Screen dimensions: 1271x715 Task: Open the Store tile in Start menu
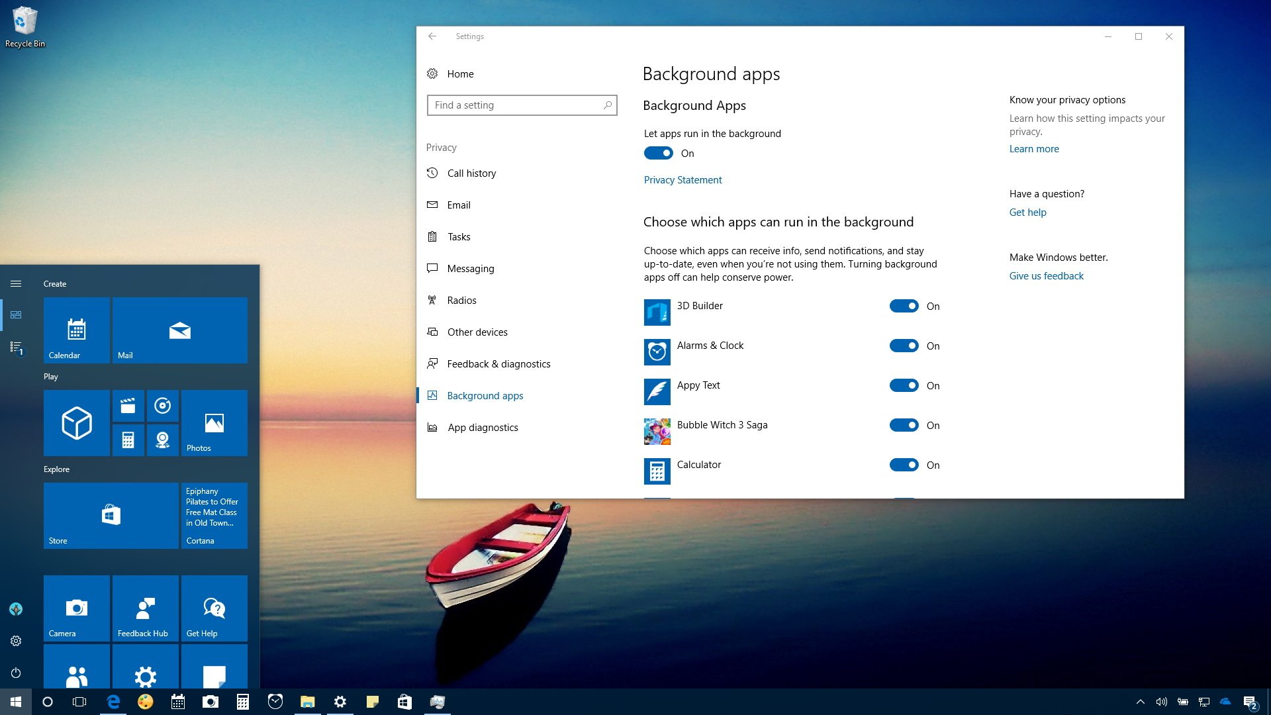[110, 515]
